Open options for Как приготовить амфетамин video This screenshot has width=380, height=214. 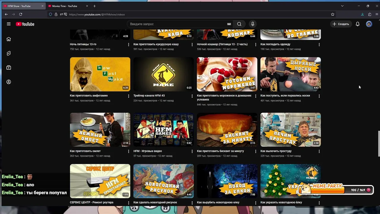129,96
